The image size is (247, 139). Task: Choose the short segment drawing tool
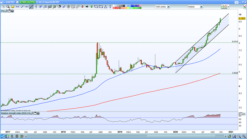point(22,7)
